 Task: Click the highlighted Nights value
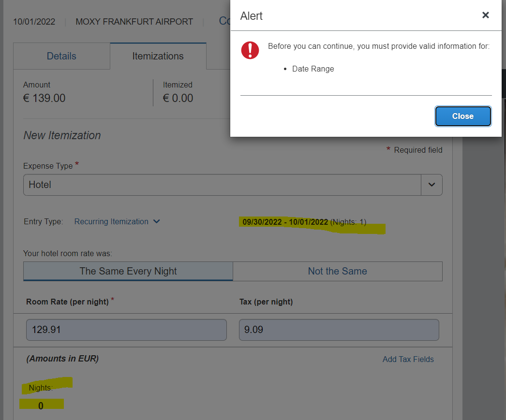41,405
